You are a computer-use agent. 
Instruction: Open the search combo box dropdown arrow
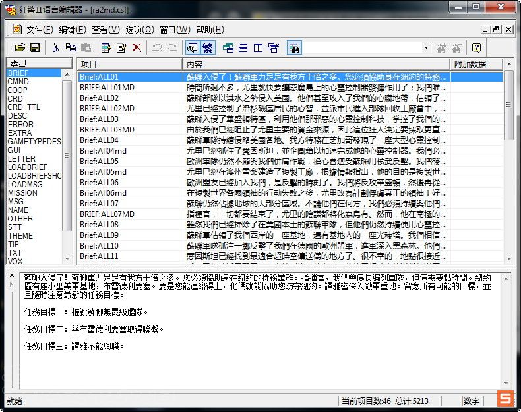(x=426, y=47)
